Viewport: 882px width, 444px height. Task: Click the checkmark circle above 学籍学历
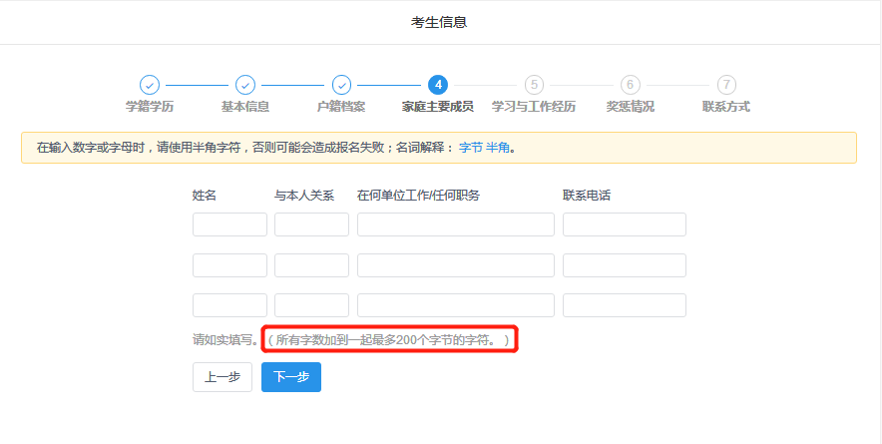(x=149, y=85)
